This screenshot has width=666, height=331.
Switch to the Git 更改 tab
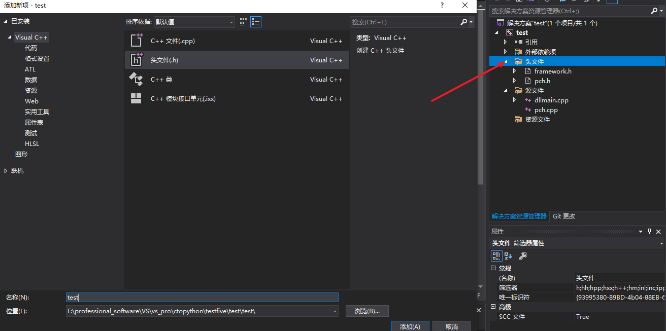coord(563,216)
